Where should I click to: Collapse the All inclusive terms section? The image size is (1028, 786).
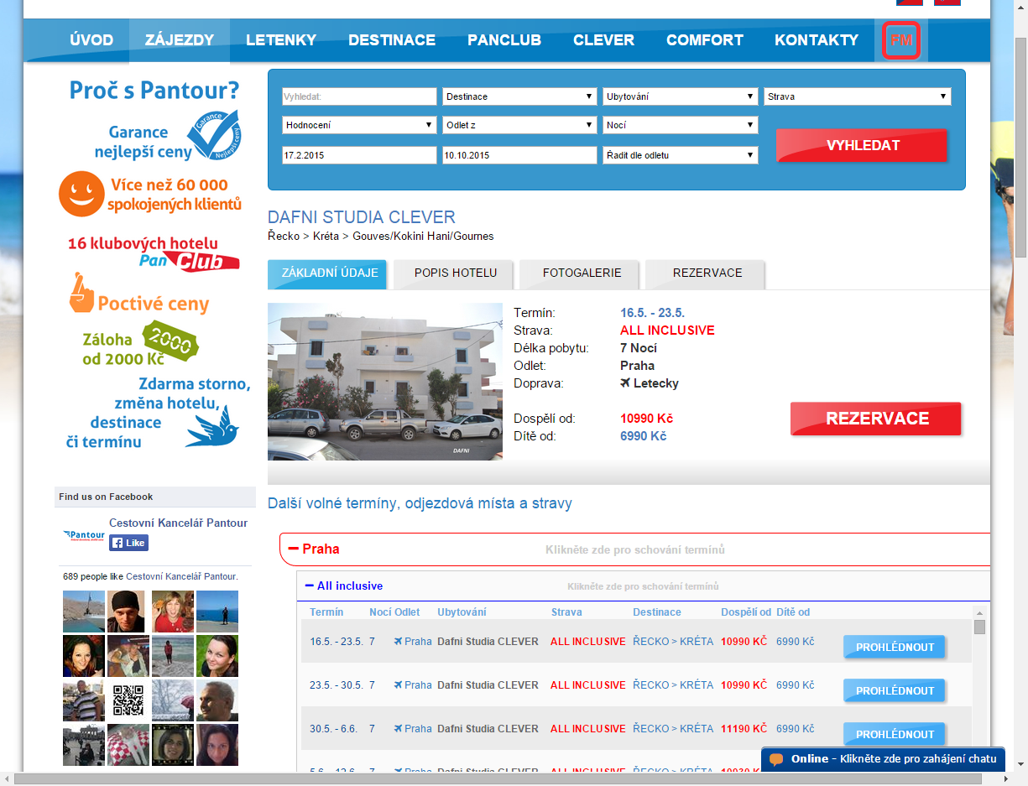point(643,586)
